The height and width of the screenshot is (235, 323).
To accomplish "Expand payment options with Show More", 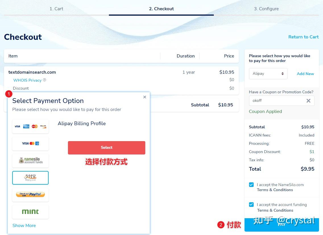I will [24, 225].
